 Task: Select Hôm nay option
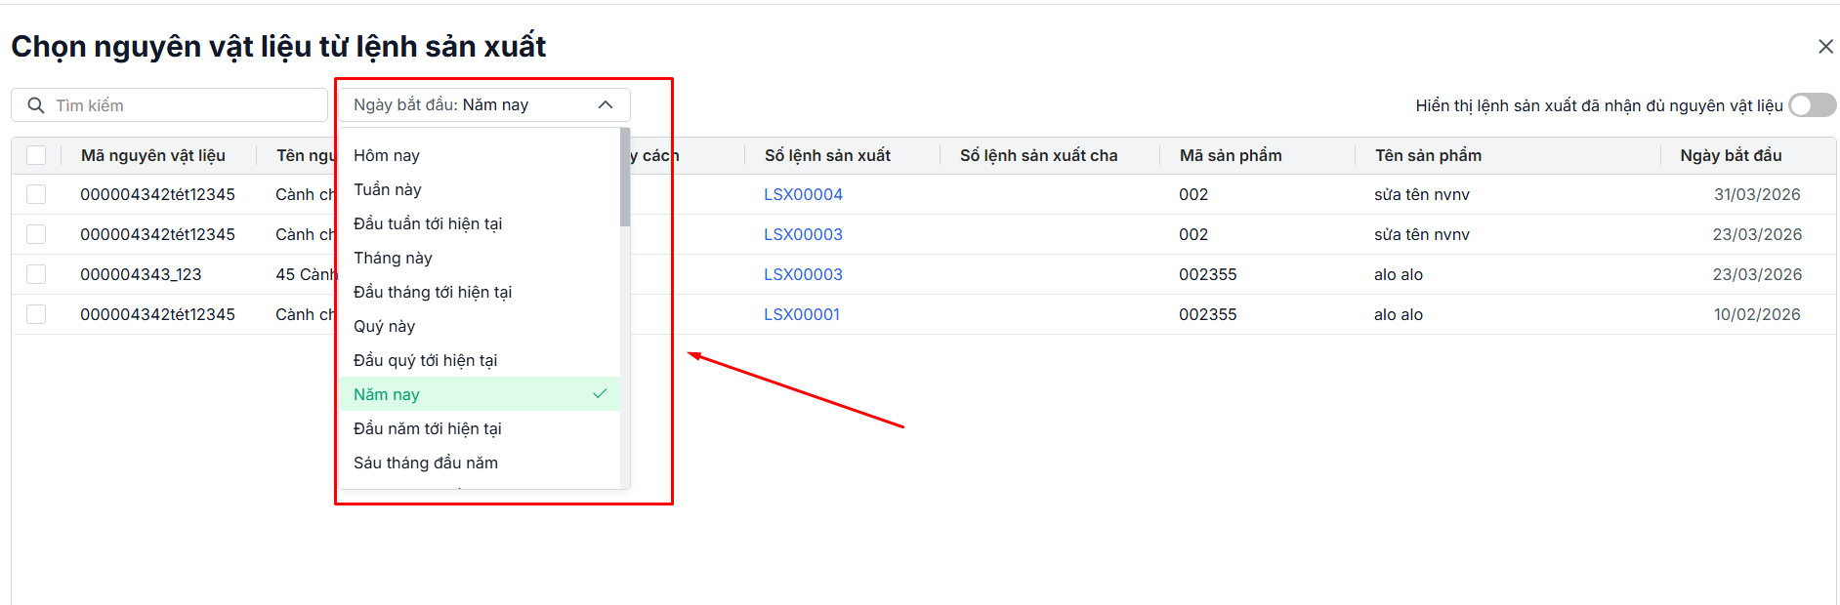[480, 155]
